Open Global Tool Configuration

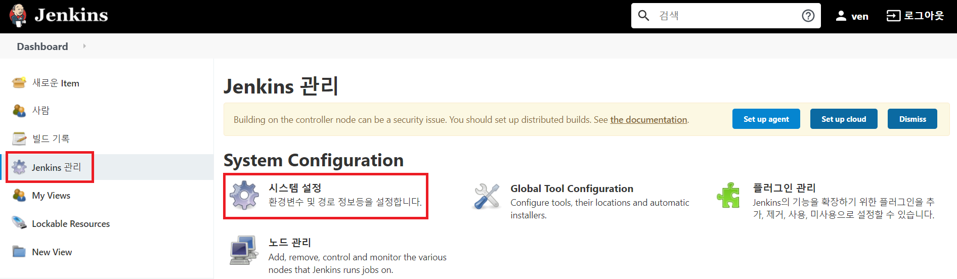pyautogui.click(x=572, y=189)
